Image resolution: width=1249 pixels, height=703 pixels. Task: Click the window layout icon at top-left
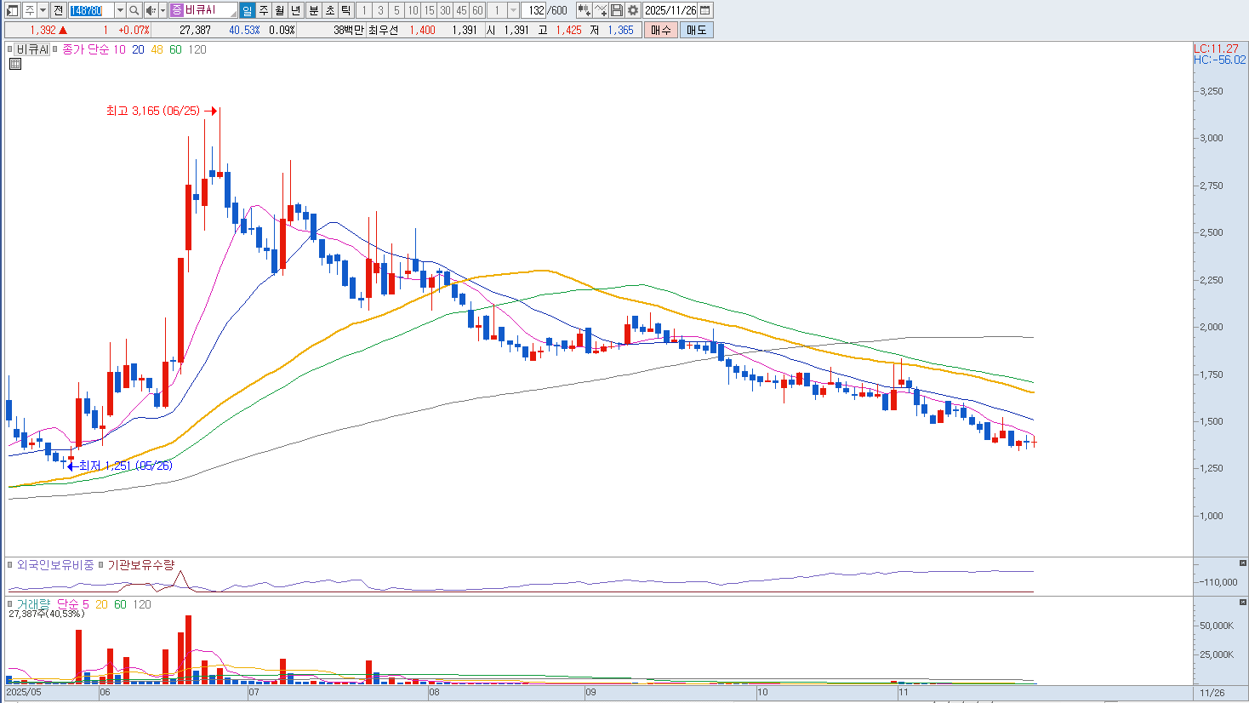[x=12, y=10]
